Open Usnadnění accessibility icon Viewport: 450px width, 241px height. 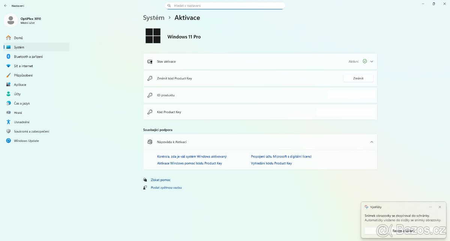8,122
